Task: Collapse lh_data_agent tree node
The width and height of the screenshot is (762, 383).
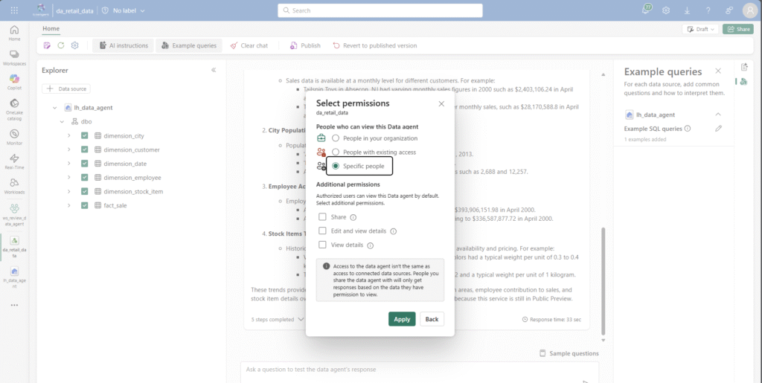Action: coord(54,108)
